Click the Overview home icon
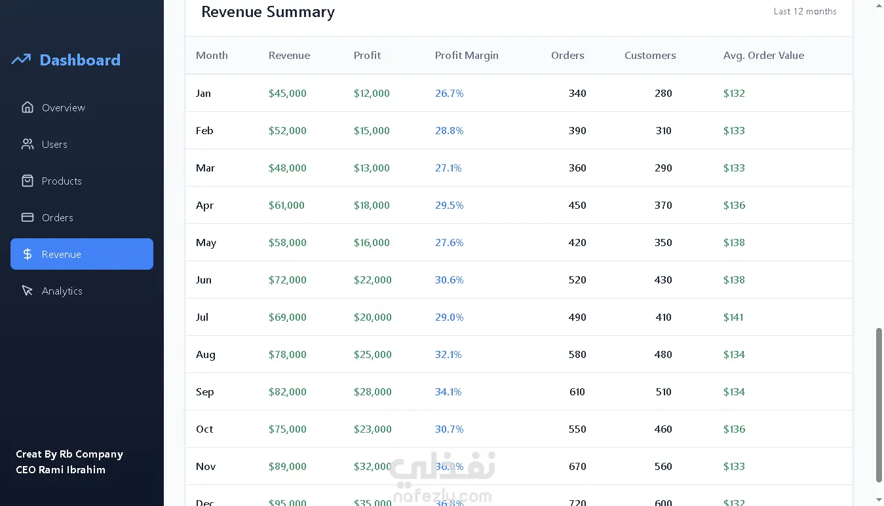 [x=28, y=107]
